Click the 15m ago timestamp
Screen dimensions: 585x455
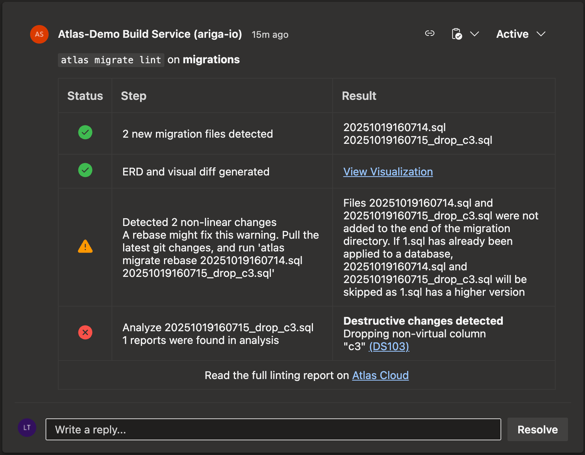pyautogui.click(x=270, y=34)
